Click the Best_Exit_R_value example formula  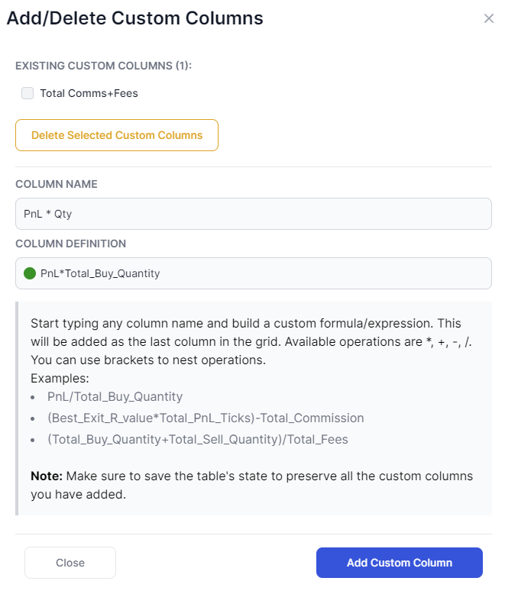[206, 418]
